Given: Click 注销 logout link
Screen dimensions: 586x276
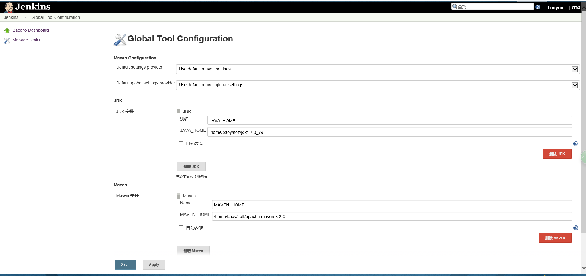Looking at the screenshot, I should coord(576,8).
